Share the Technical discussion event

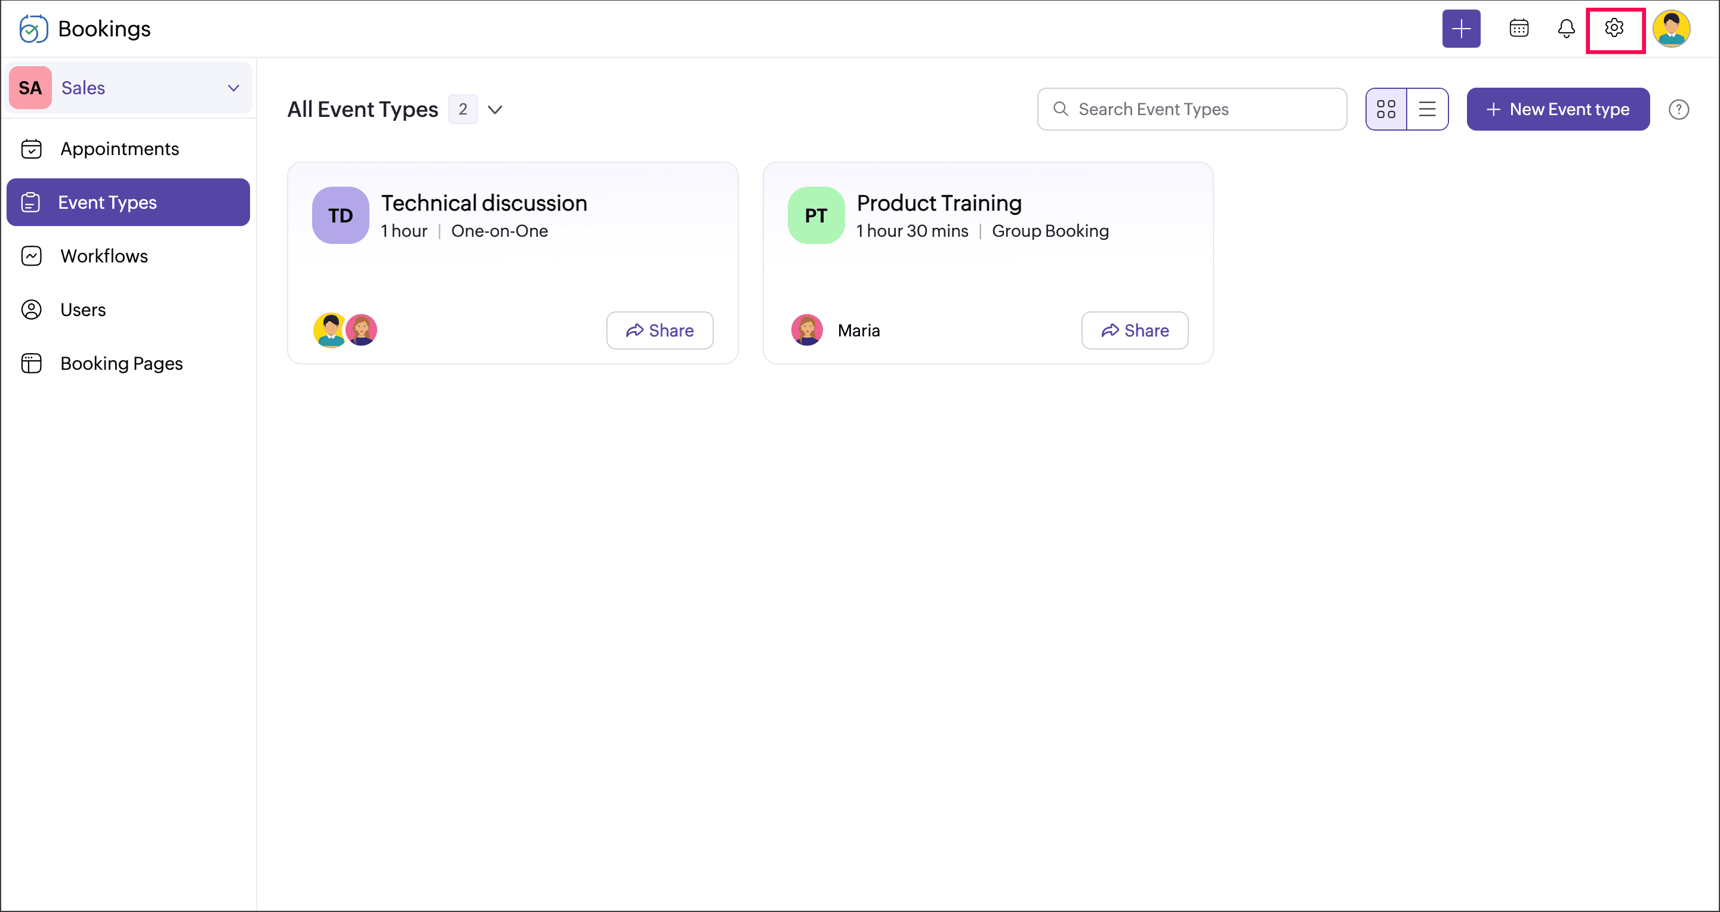click(659, 330)
